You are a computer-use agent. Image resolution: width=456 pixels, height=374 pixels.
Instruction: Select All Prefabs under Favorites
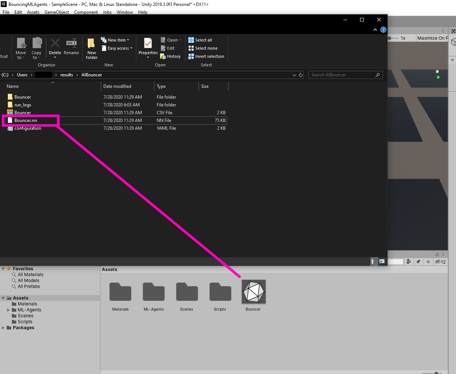29,287
